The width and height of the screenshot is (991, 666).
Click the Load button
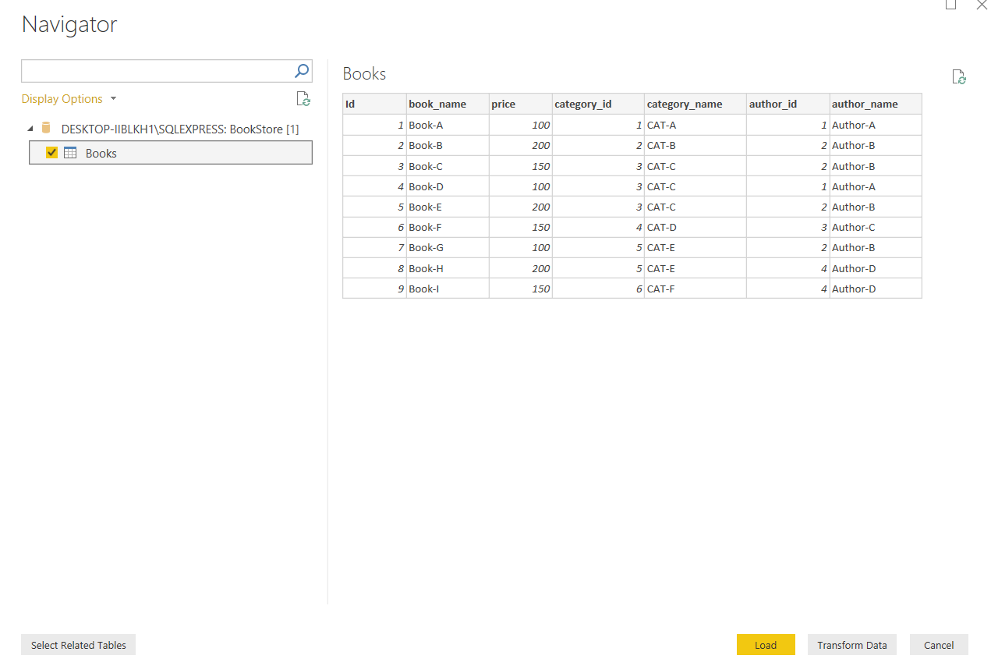766,645
